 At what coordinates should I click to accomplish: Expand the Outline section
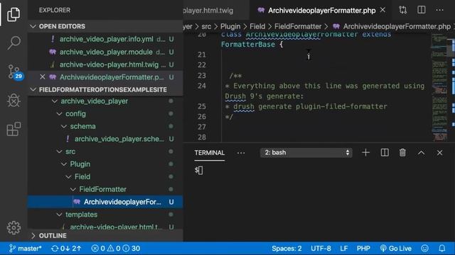click(105, 236)
